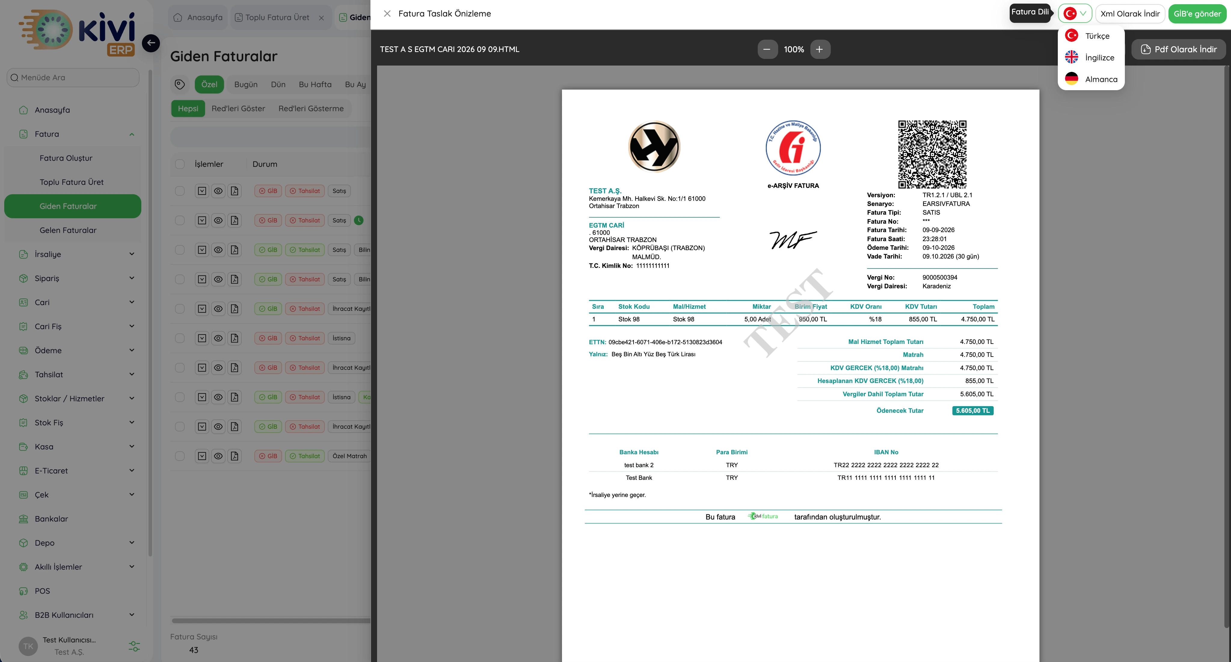The image size is (1231, 662).
Task: Open Fatura Oluştur in sidebar
Action: [73, 158]
